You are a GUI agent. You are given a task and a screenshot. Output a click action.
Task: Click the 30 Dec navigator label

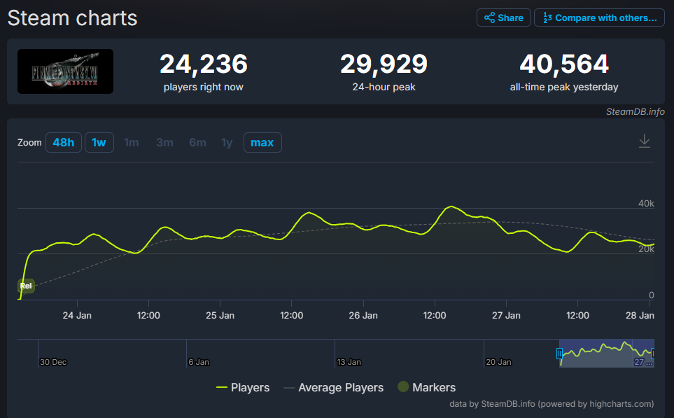pyautogui.click(x=53, y=362)
